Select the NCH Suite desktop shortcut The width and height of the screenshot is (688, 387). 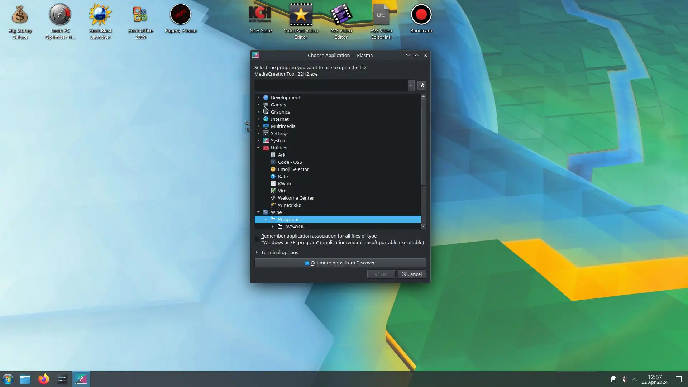(x=261, y=15)
